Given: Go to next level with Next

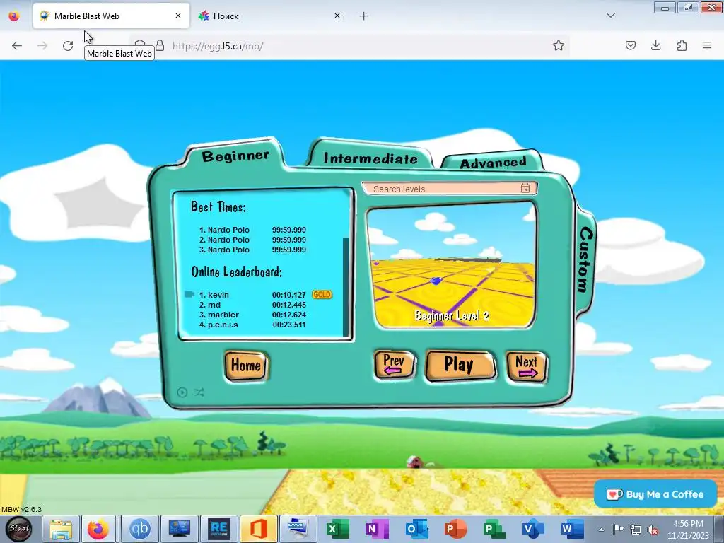Looking at the screenshot, I should pyautogui.click(x=526, y=366).
